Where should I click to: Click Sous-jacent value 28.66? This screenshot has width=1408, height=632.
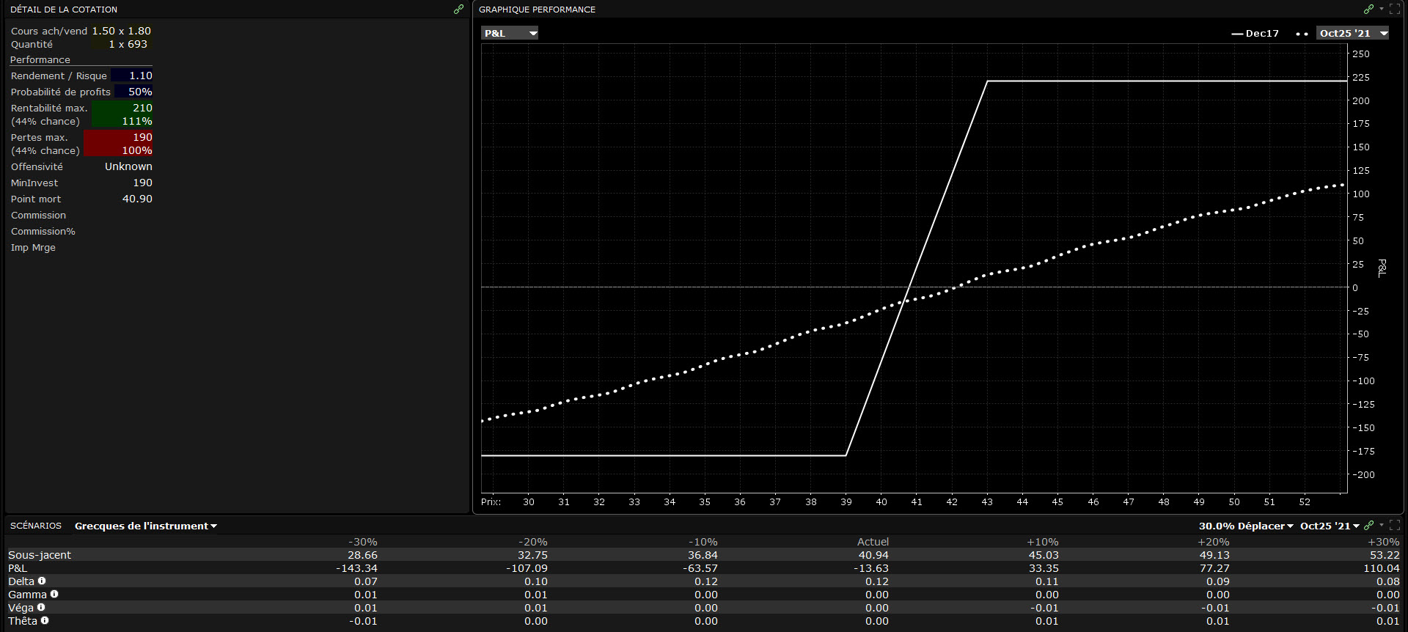pos(362,555)
